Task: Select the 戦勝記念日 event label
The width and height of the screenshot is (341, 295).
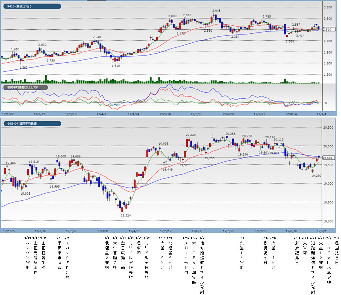Action: (265, 253)
